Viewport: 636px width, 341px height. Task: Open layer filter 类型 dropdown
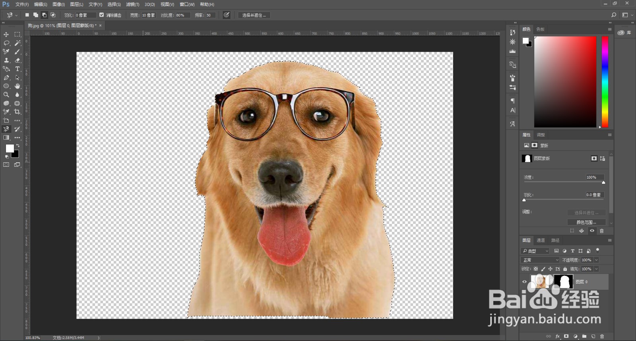(x=535, y=251)
